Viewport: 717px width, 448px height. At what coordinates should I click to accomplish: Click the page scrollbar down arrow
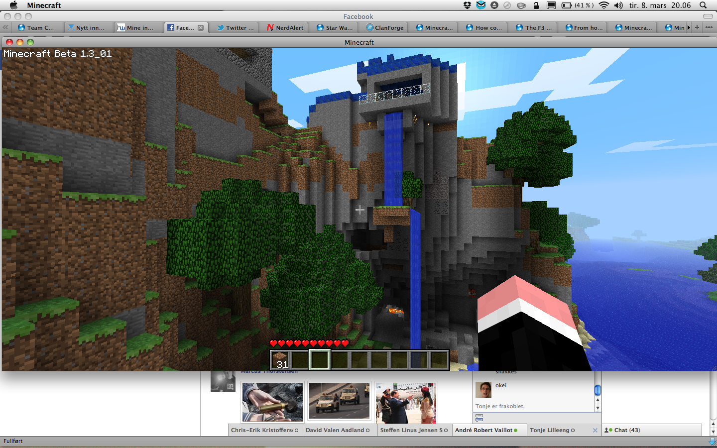[713, 432]
